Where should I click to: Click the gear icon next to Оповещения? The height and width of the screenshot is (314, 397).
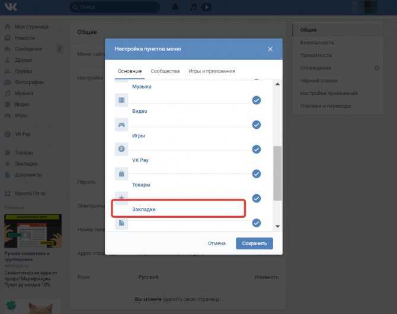tap(377, 68)
